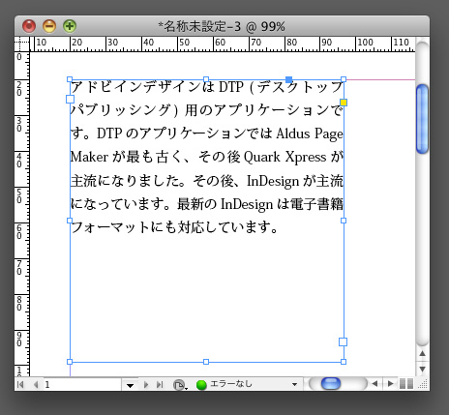Click the 60 mark on vertical ruler
The height and width of the screenshot is (415, 449).
coord(19,232)
